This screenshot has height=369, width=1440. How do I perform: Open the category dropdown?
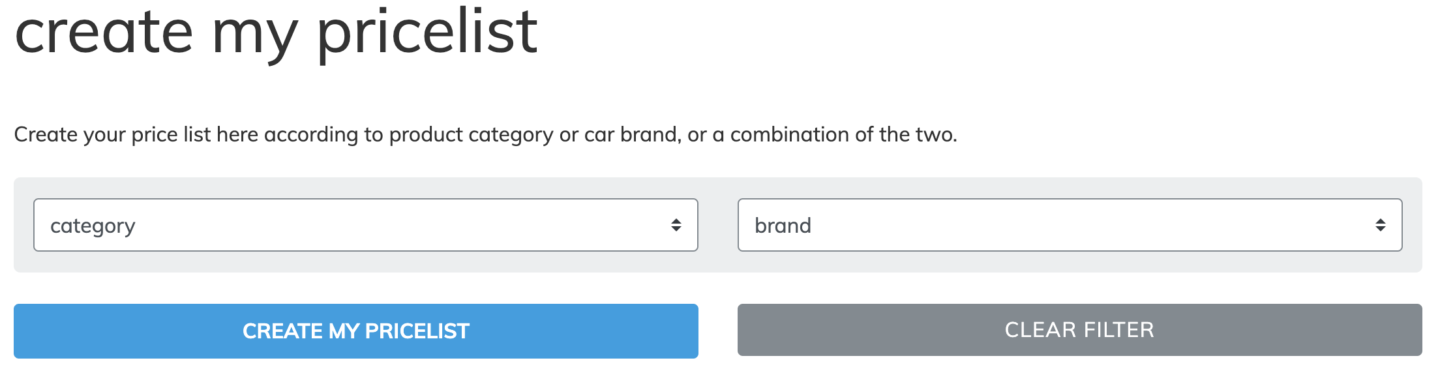[x=365, y=225]
